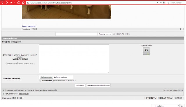Go to page 2 of the topic
186x107 pixels.
coord(17,98)
